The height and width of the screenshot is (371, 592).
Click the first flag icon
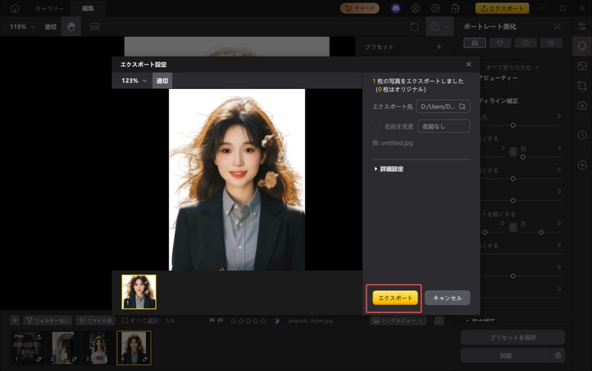click(x=212, y=321)
